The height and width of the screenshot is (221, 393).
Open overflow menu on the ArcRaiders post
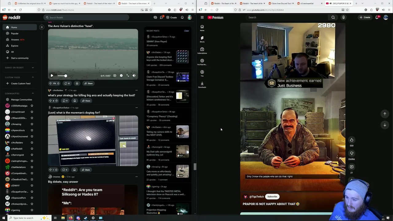point(136,90)
